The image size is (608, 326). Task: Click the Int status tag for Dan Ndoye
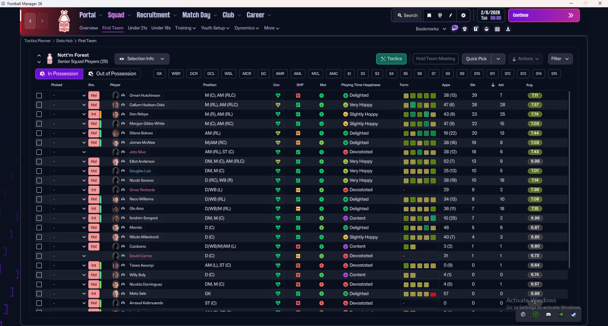pos(94,114)
